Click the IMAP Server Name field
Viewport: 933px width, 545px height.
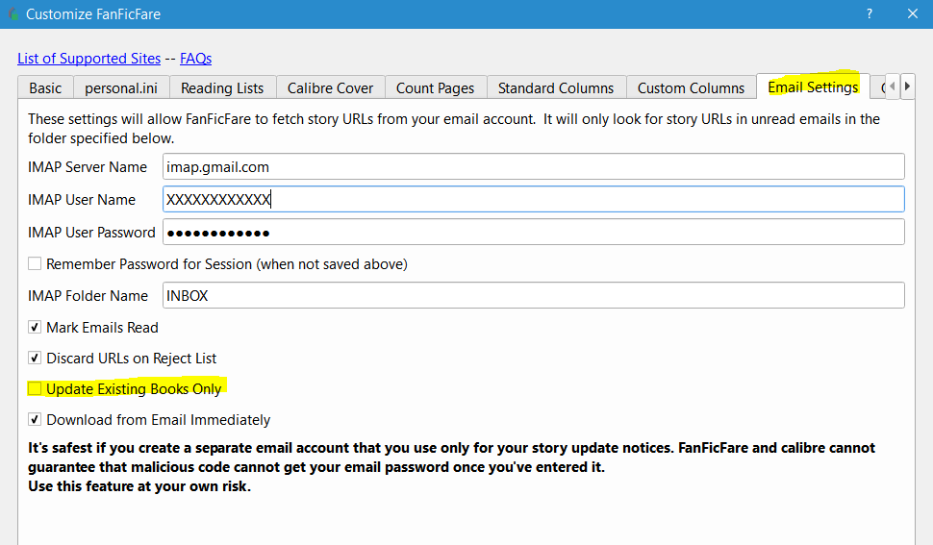[x=534, y=166]
